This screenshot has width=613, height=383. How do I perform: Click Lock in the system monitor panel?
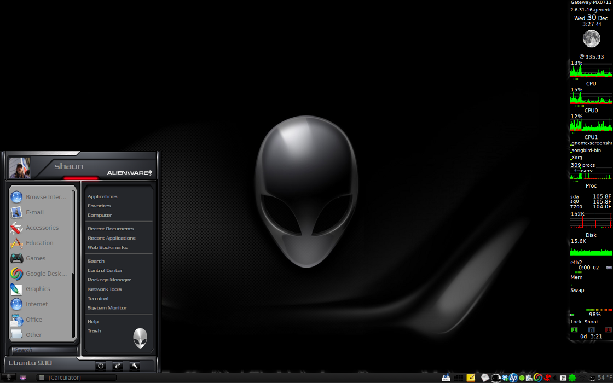(x=576, y=322)
